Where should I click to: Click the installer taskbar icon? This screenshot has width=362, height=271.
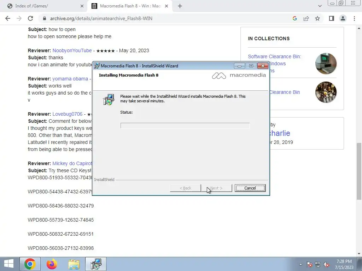coord(96,264)
